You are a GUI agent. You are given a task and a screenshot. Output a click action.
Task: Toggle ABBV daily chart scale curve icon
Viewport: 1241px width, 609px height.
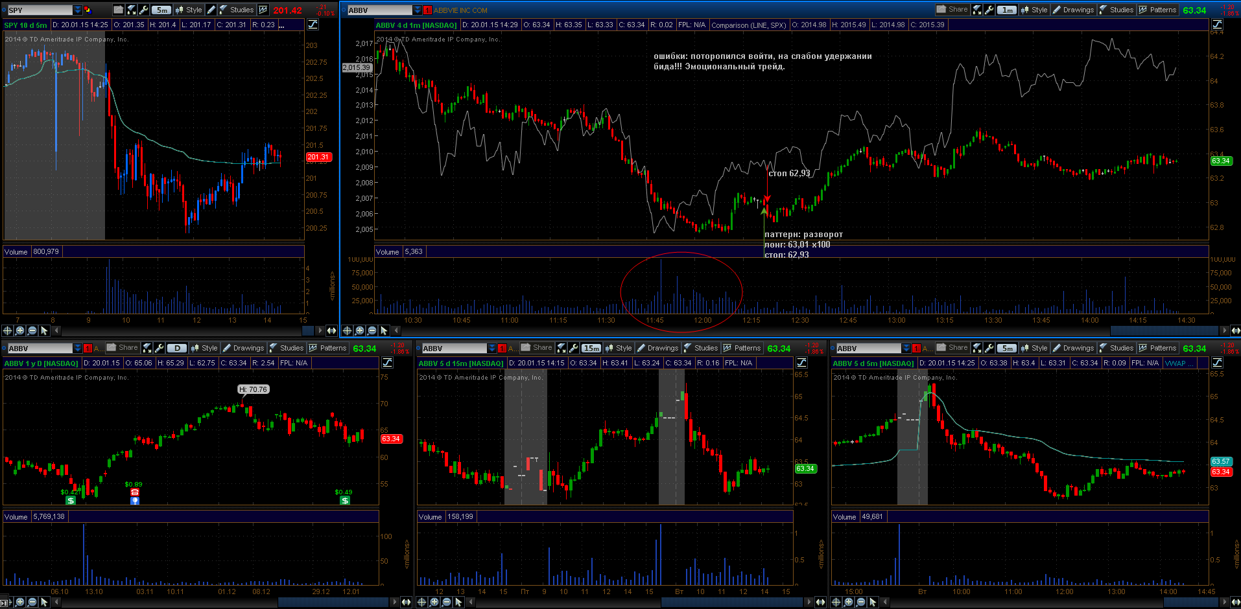coord(388,363)
